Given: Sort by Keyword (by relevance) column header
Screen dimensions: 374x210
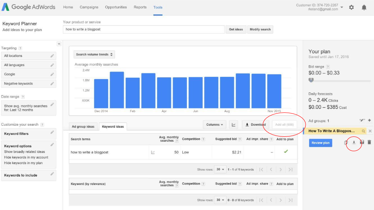Looking at the screenshot, I should (88, 184).
